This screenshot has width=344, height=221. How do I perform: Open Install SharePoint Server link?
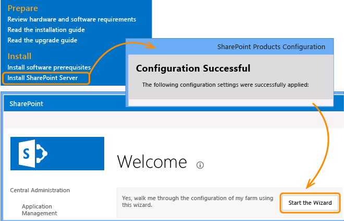click(x=43, y=78)
